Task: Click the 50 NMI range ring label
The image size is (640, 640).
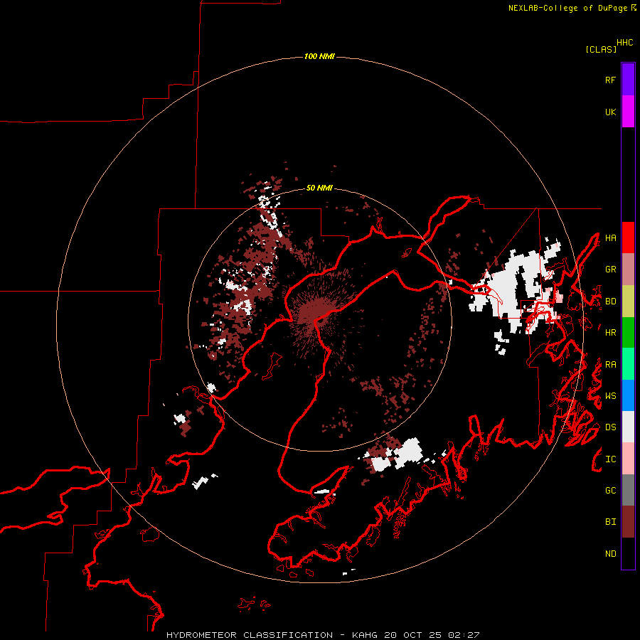Action: [x=319, y=188]
